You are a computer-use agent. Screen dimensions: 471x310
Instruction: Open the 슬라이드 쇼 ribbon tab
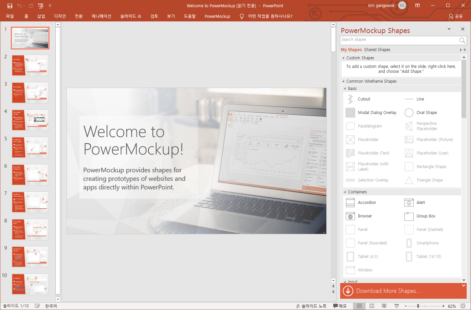[x=131, y=16]
